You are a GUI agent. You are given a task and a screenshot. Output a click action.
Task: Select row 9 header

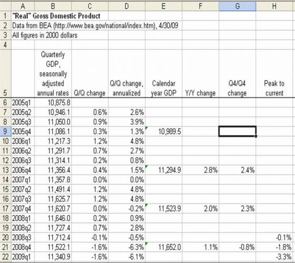[5, 131]
